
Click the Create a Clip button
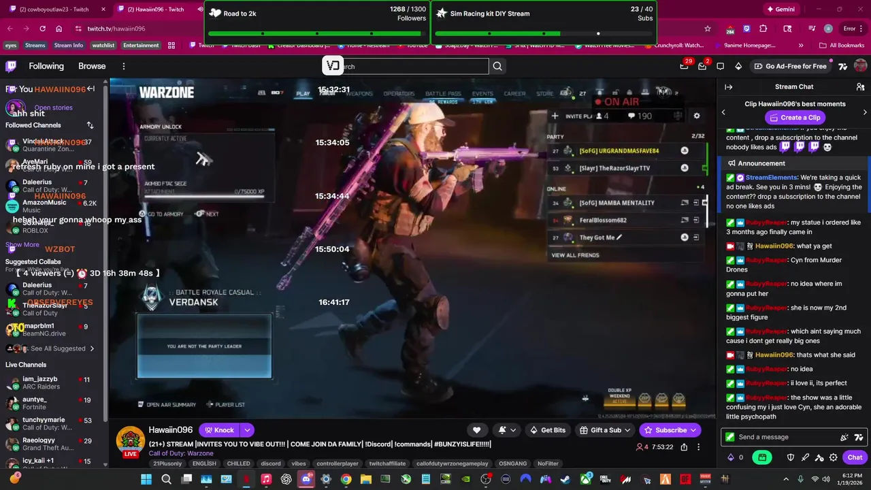click(x=795, y=118)
